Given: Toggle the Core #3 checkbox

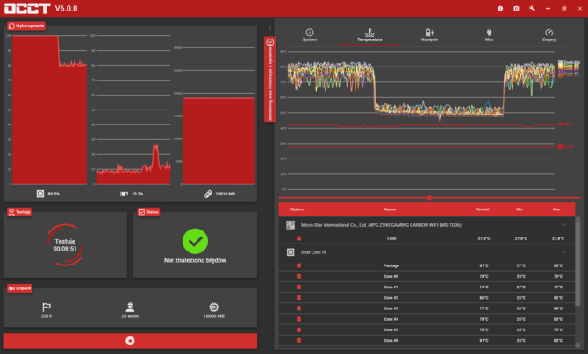Looking at the screenshot, I should tap(299, 308).
